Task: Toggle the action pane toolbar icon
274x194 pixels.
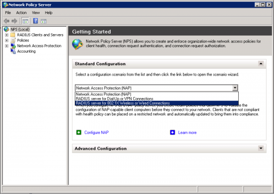Action: pyautogui.click(x=44, y=21)
